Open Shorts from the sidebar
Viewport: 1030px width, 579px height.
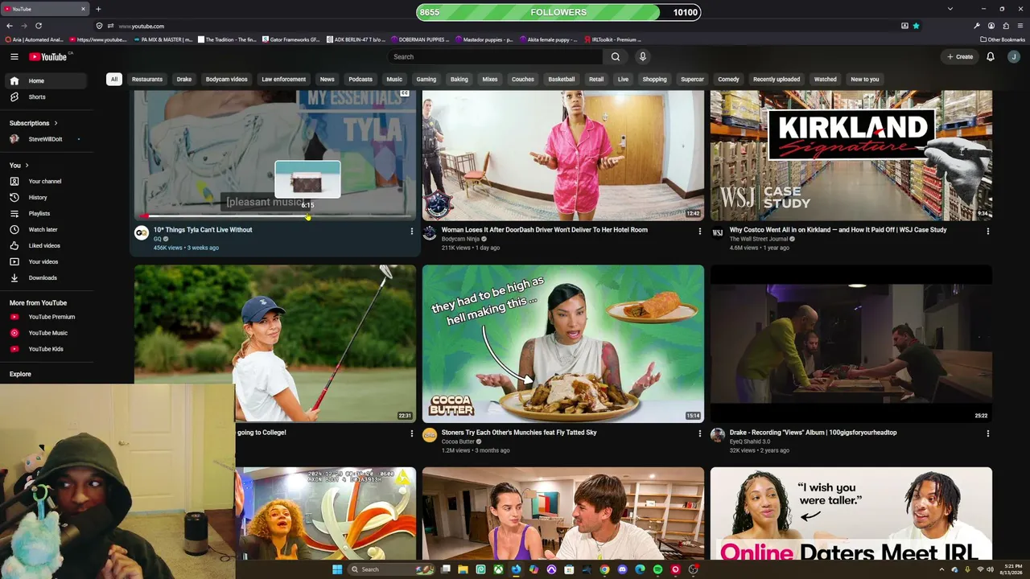[47, 96]
